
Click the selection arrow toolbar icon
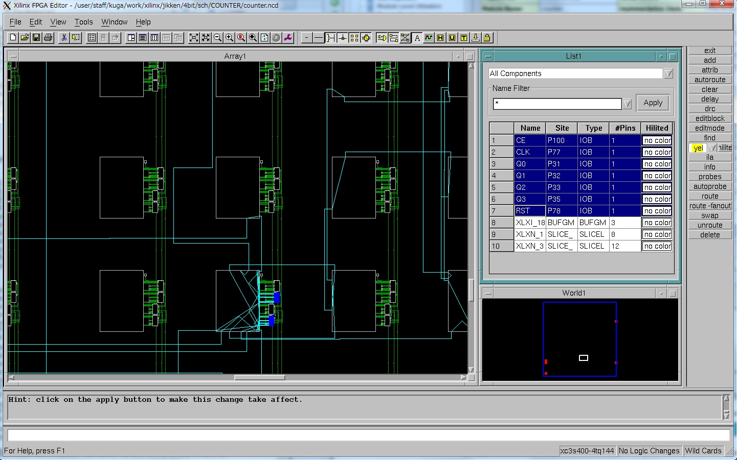point(76,38)
